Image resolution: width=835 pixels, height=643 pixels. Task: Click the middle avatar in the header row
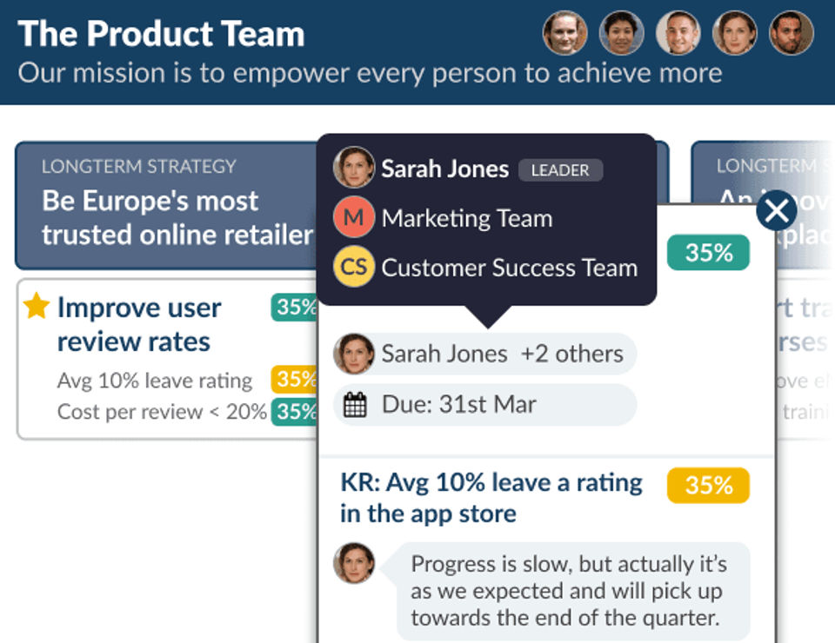[x=678, y=34]
